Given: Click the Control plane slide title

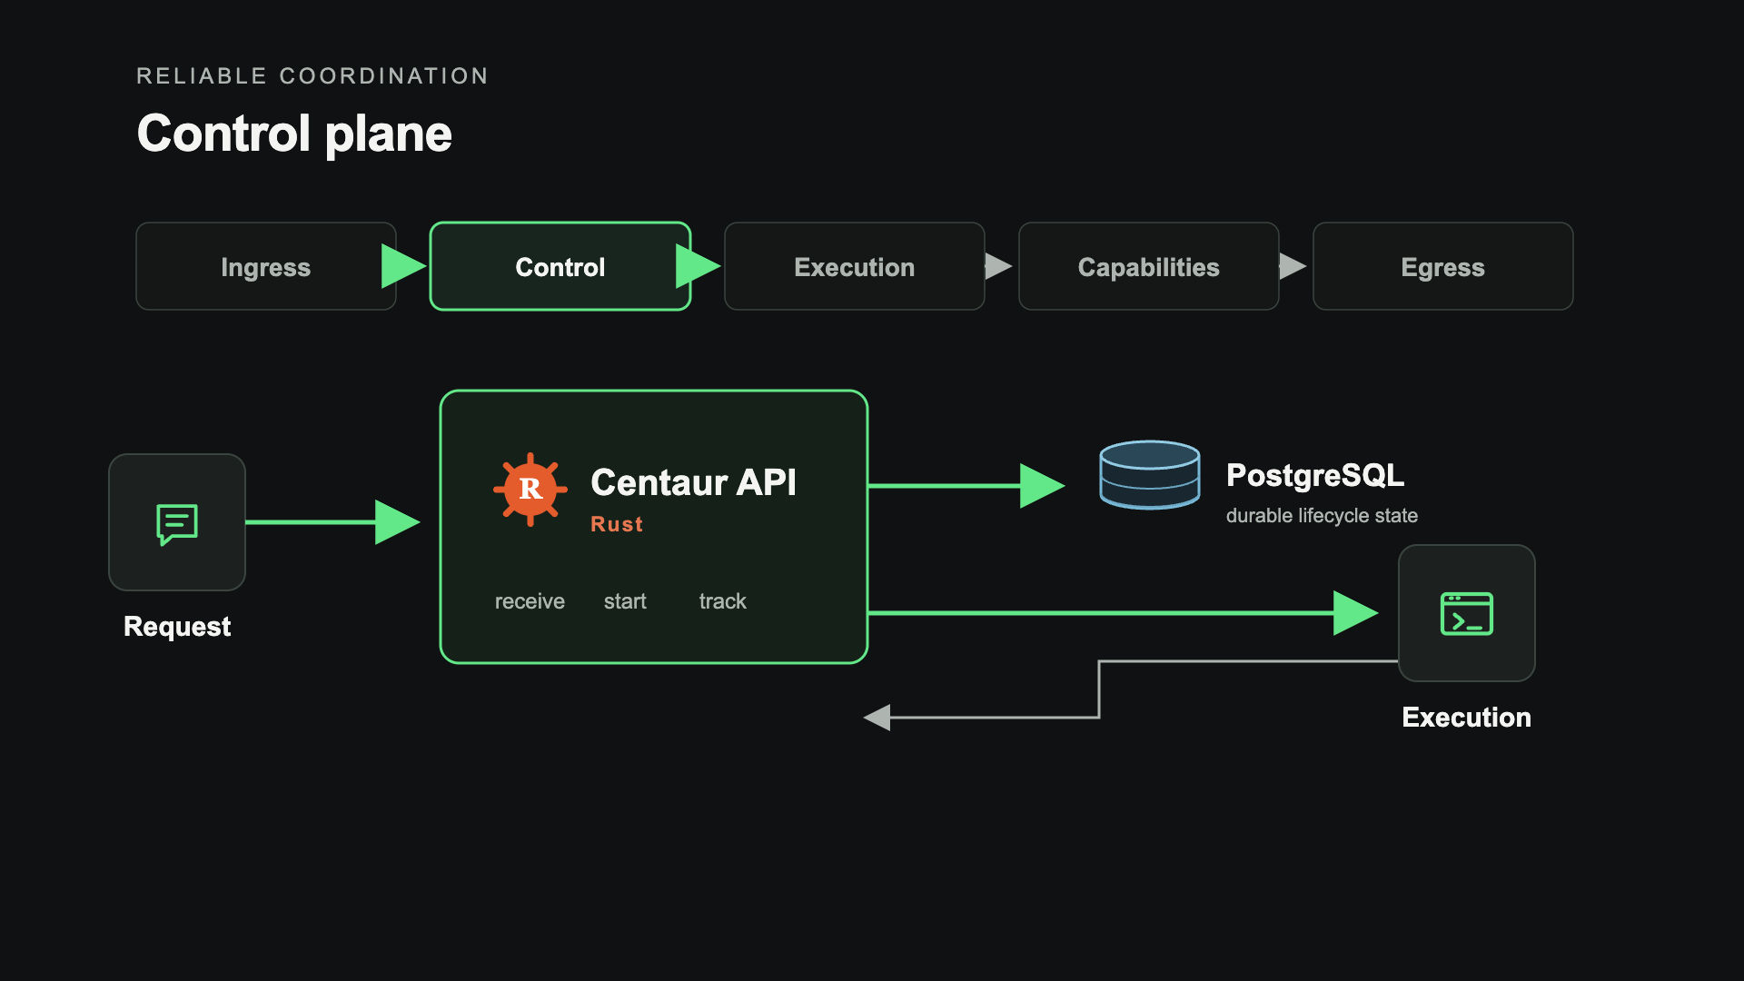Looking at the screenshot, I should [294, 134].
